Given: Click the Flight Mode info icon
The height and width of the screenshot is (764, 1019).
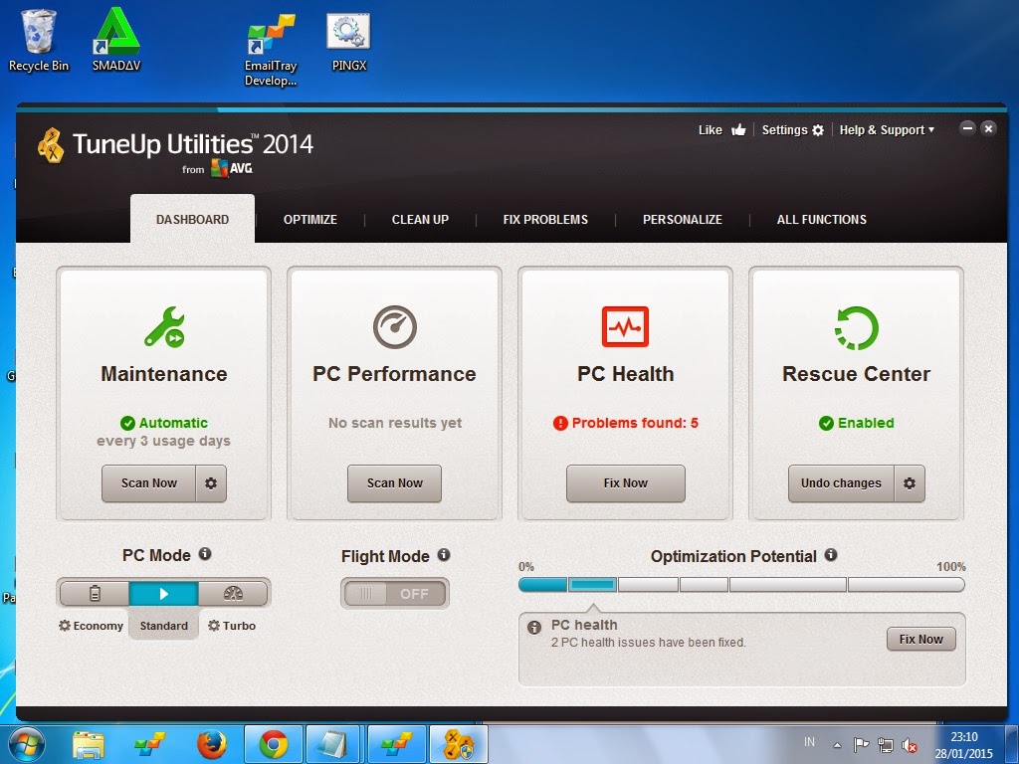Looking at the screenshot, I should [443, 555].
